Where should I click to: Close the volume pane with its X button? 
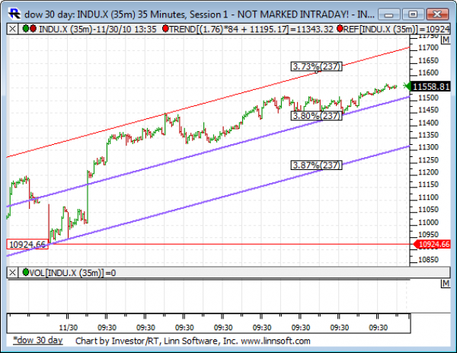click(12, 273)
